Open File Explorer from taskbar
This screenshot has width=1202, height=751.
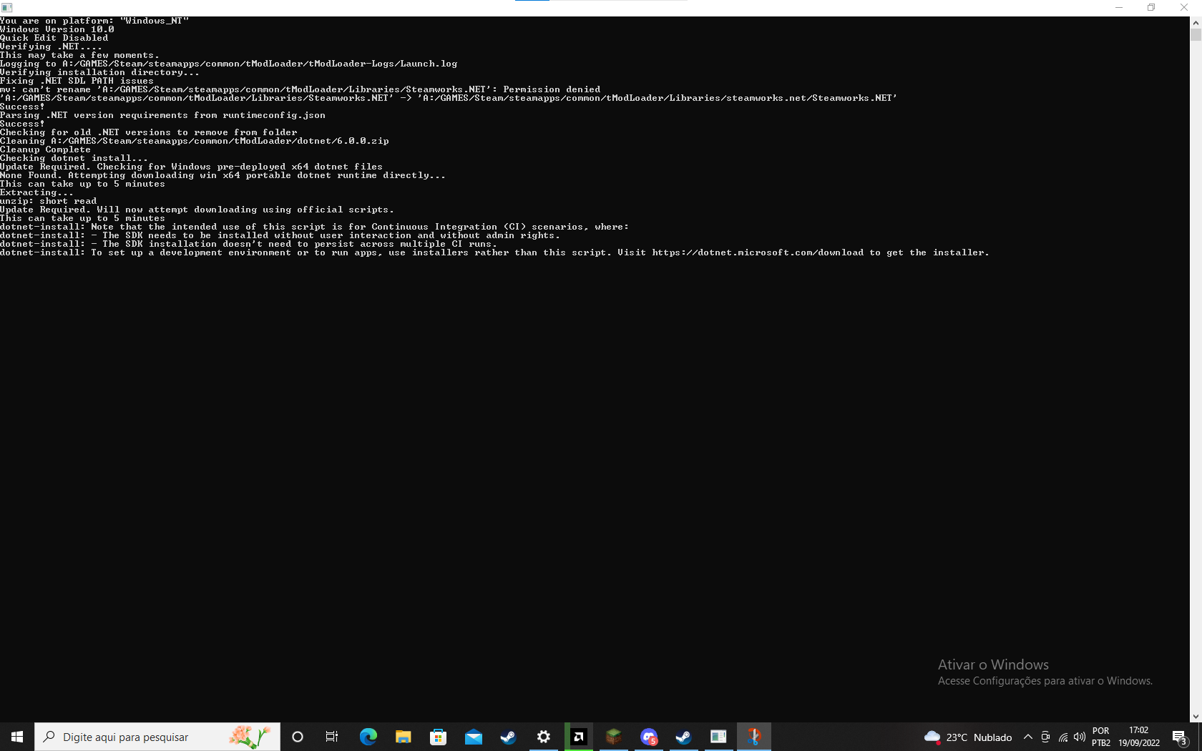tap(403, 737)
